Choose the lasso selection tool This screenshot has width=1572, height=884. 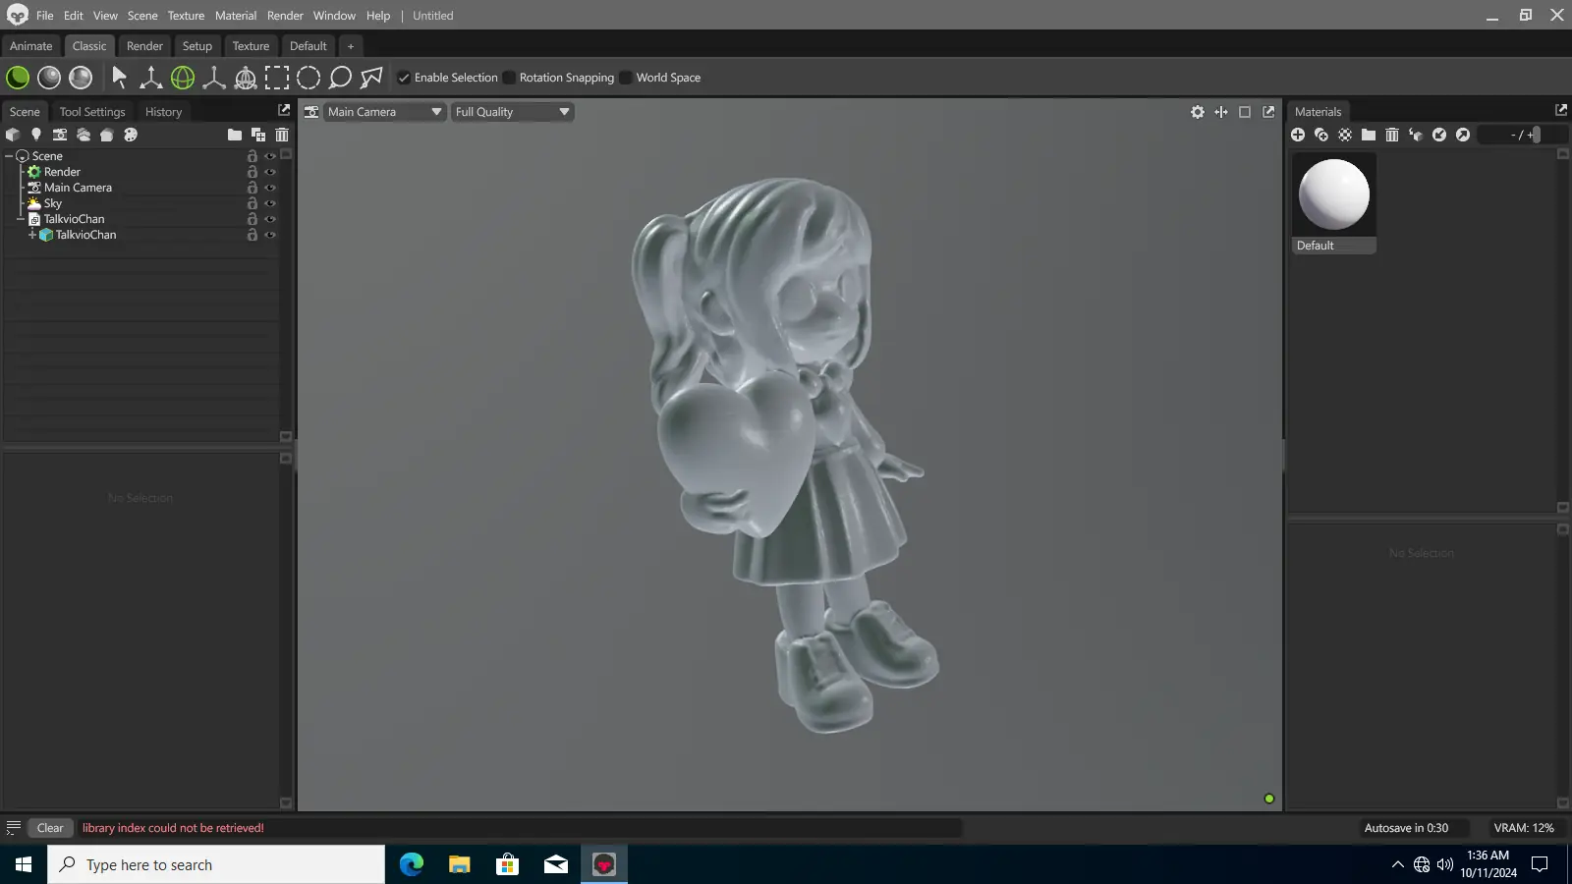pyautogui.click(x=340, y=78)
